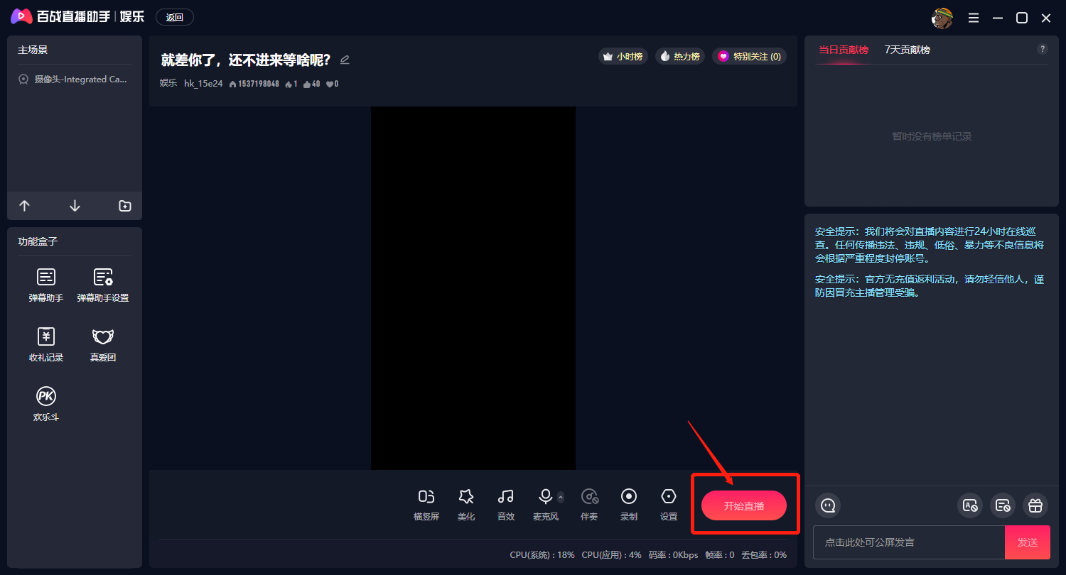Screen dimensions: 1066x575
Task: Open the gift box icon in chat panel
Action: point(1035,505)
